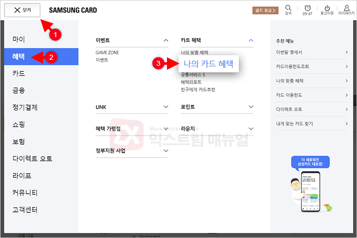The height and width of the screenshot is (238, 357).
Task: Close the menu with the 닫기 button
Action: click(22, 10)
